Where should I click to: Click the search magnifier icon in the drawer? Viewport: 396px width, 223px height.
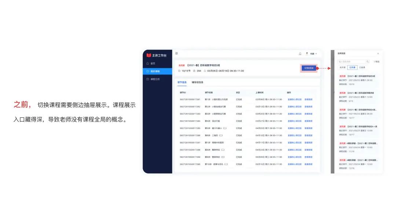tap(368, 62)
